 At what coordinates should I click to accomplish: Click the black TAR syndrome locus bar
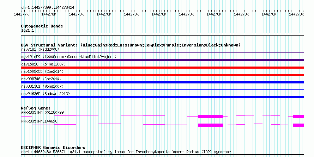(x=162, y=155)
